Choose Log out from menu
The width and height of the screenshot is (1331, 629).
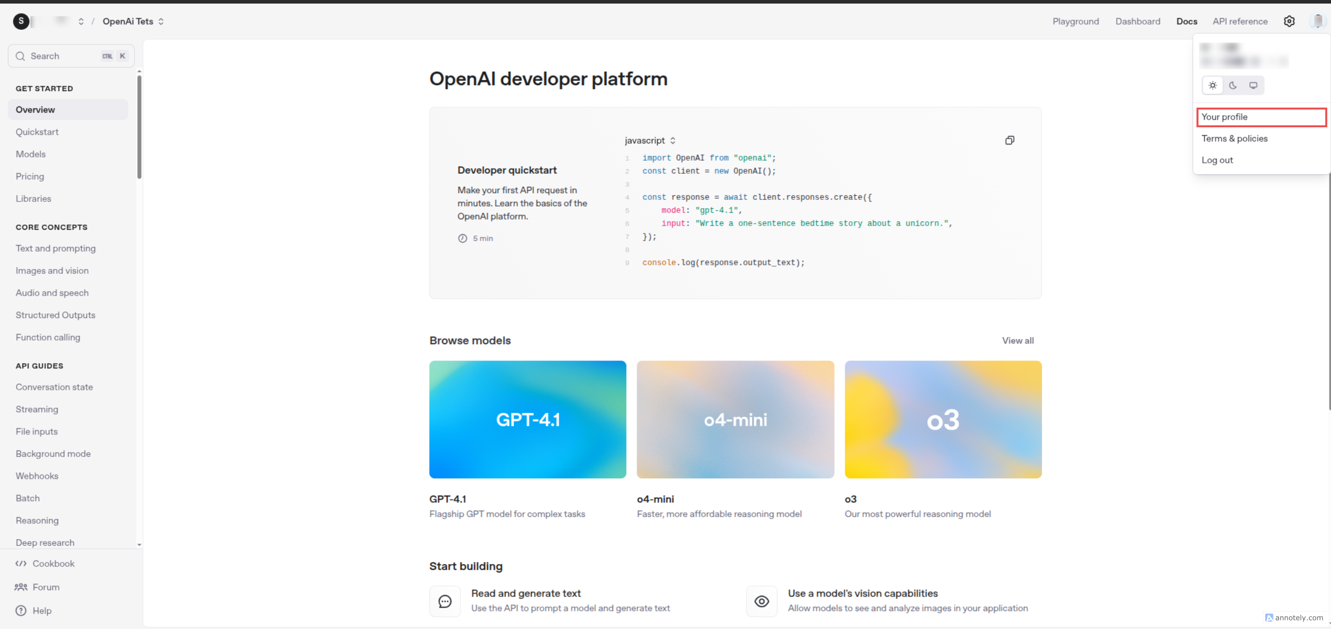point(1217,160)
